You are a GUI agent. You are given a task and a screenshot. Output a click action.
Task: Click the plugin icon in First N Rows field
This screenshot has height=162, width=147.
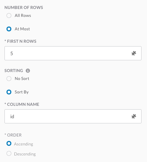(x=134, y=53)
